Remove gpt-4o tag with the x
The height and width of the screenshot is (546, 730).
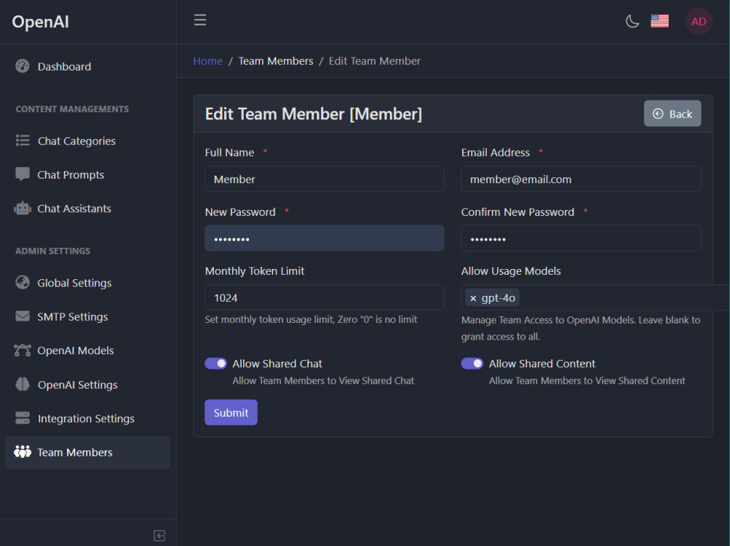coord(473,299)
